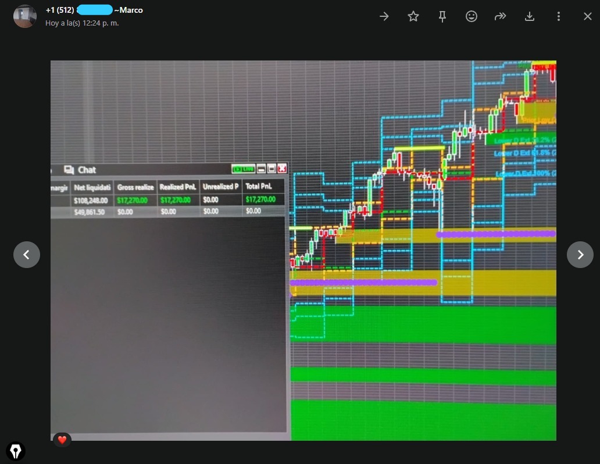
Task: Click the go to message arrow icon
Action: [384, 17]
